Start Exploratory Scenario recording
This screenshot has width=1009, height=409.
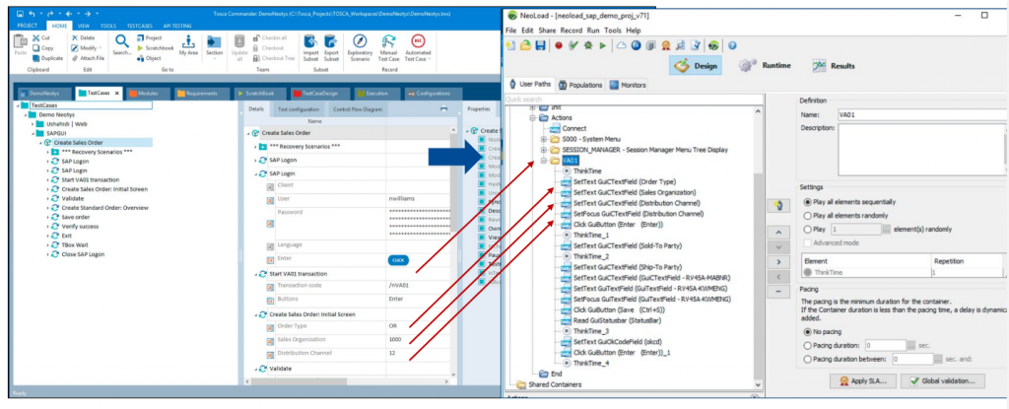click(x=361, y=47)
